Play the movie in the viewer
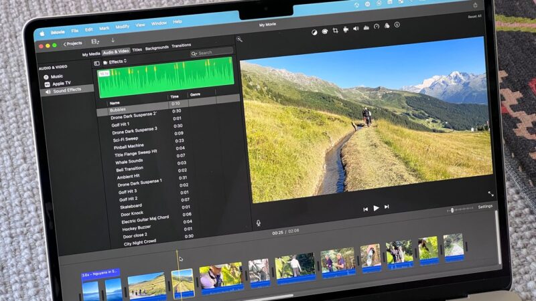This screenshot has width=536, height=301. click(376, 208)
